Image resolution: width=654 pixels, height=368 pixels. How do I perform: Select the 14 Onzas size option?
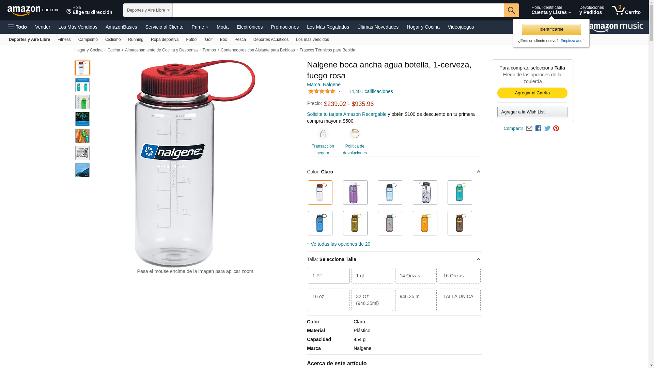[x=416, y=276]
